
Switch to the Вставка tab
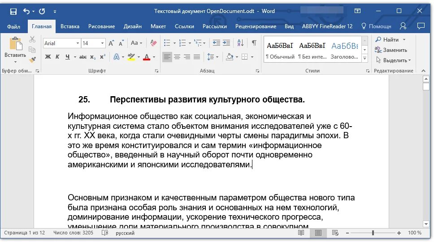pyautogui.click(x=70, y=26)
